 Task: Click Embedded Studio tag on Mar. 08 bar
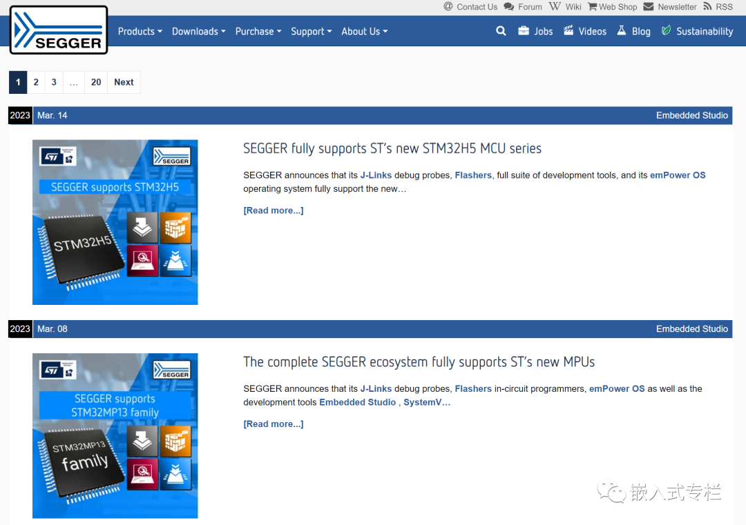coord(691,329)
